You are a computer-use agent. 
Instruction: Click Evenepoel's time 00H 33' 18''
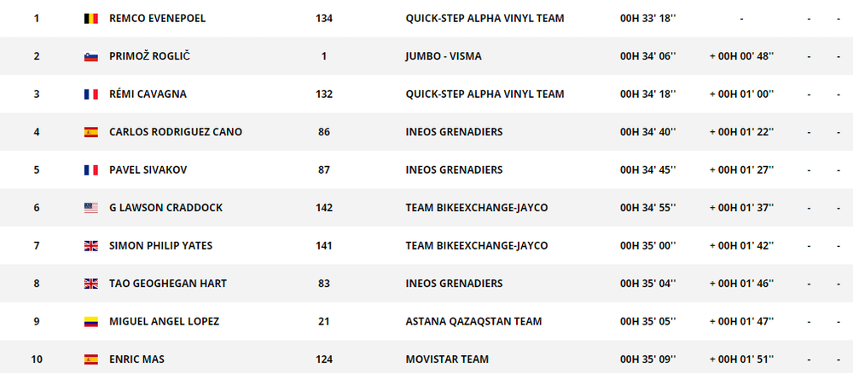point(647,19)
